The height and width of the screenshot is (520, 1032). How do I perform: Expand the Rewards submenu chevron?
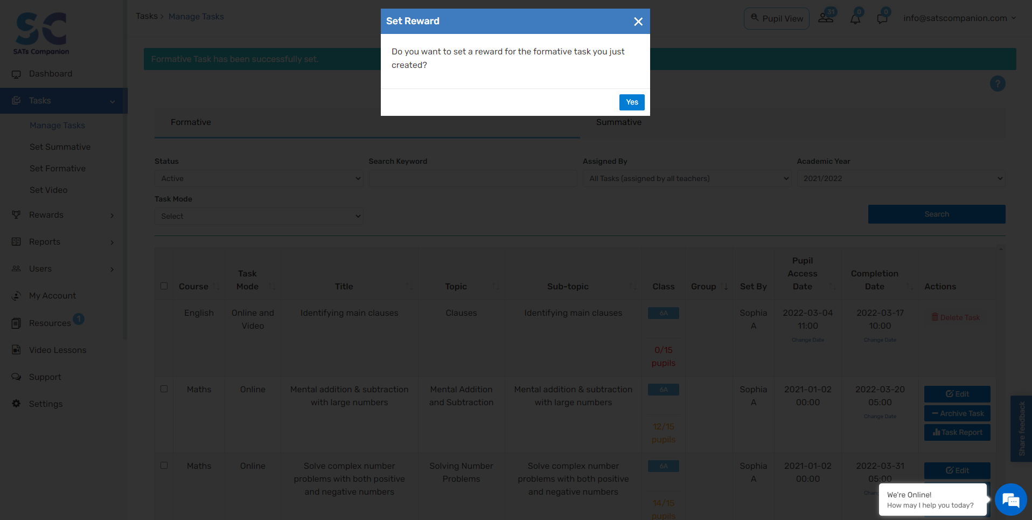(112, 216)
